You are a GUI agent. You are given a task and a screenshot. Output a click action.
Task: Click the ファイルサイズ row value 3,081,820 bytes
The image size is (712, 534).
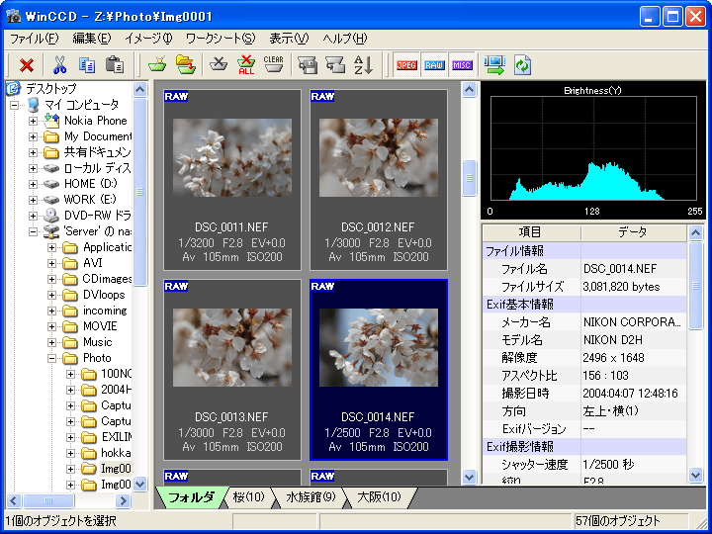point(621,287)
